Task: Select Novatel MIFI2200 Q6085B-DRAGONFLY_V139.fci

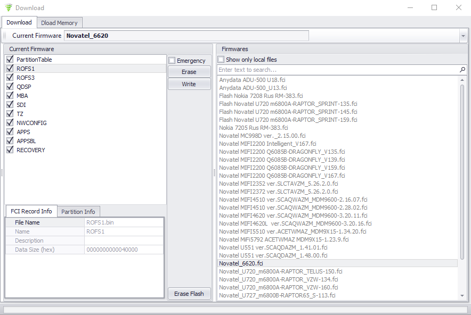Action: (x=282, y=160)
